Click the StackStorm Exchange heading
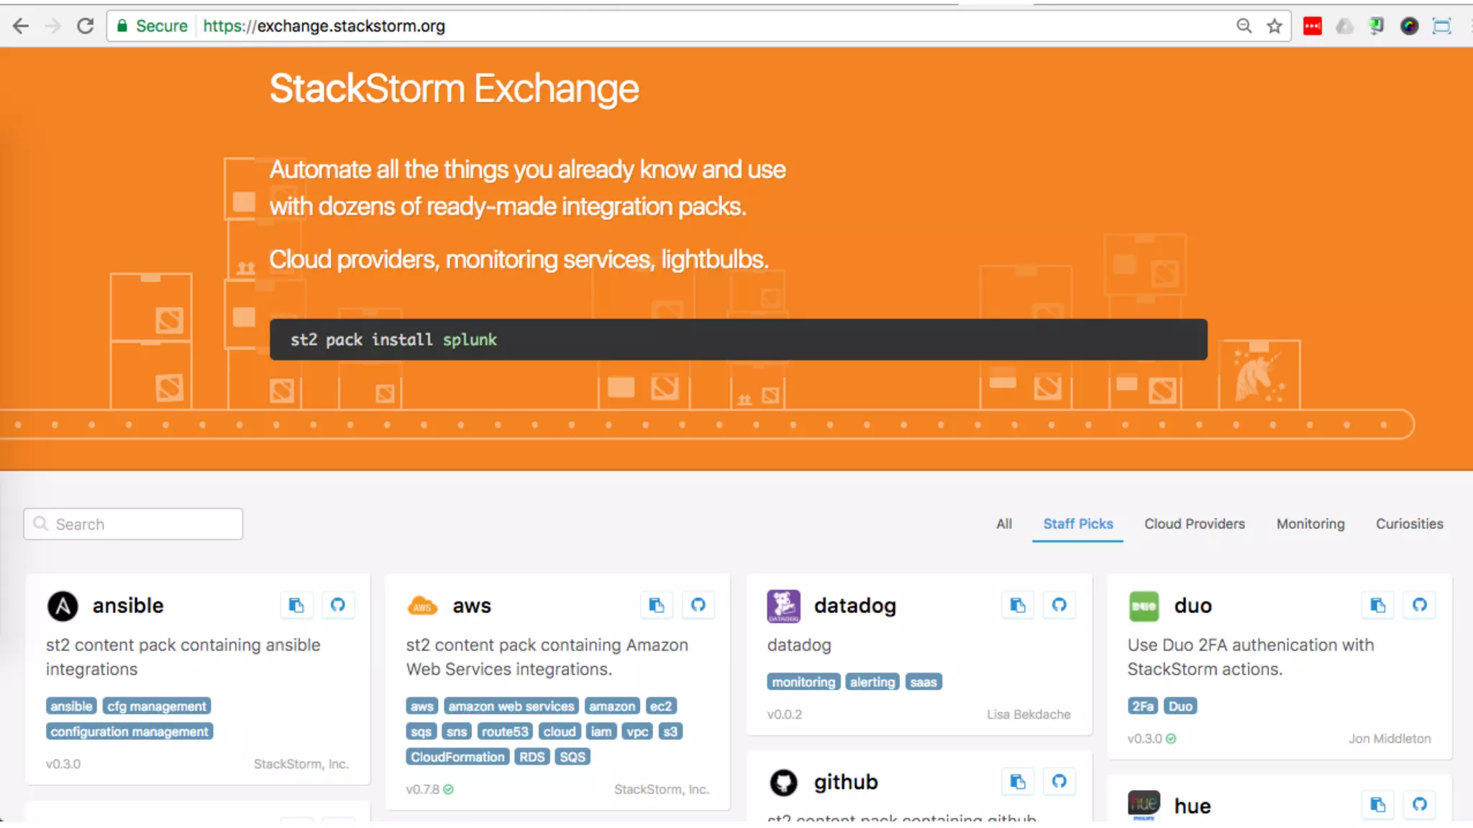1473x828 pixels. pos(454,88)
